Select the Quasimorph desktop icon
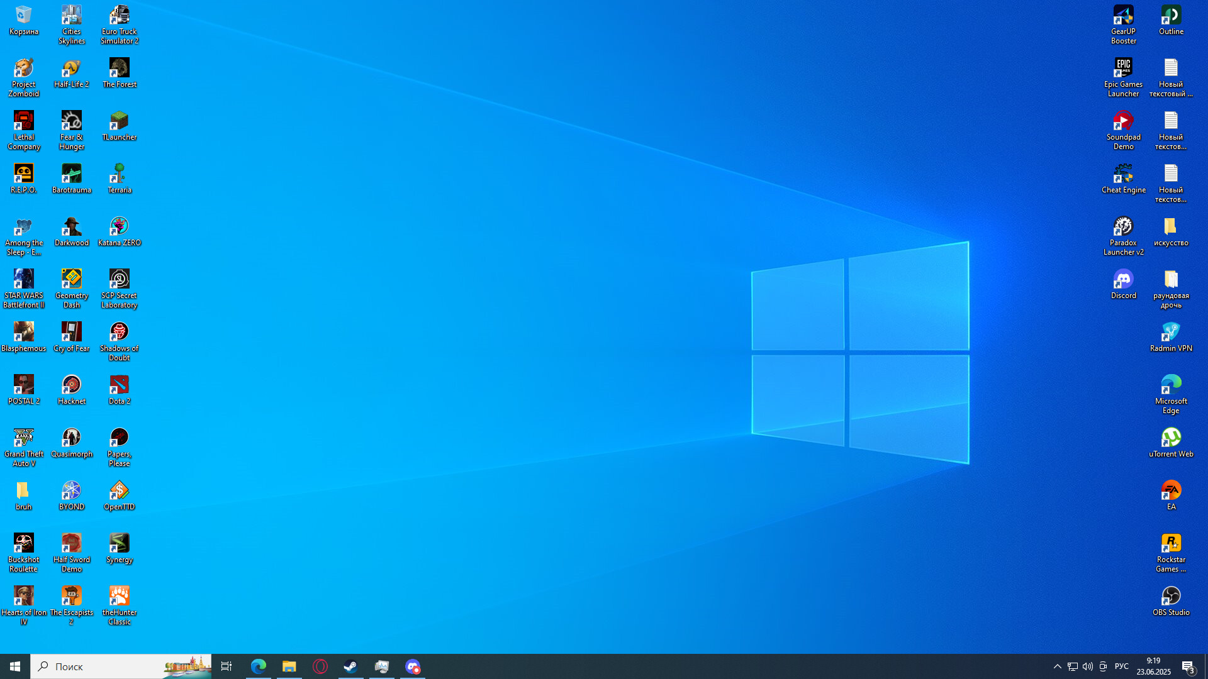This screenshot has width=1208, height=679. click(x=72, y=443)
